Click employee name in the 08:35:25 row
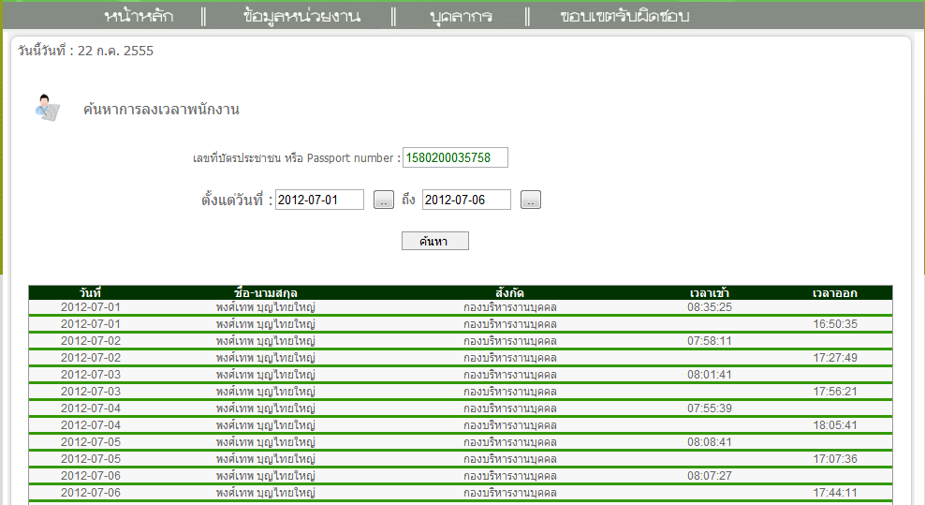This screenshot has height=505, width=925. [266, 307]
